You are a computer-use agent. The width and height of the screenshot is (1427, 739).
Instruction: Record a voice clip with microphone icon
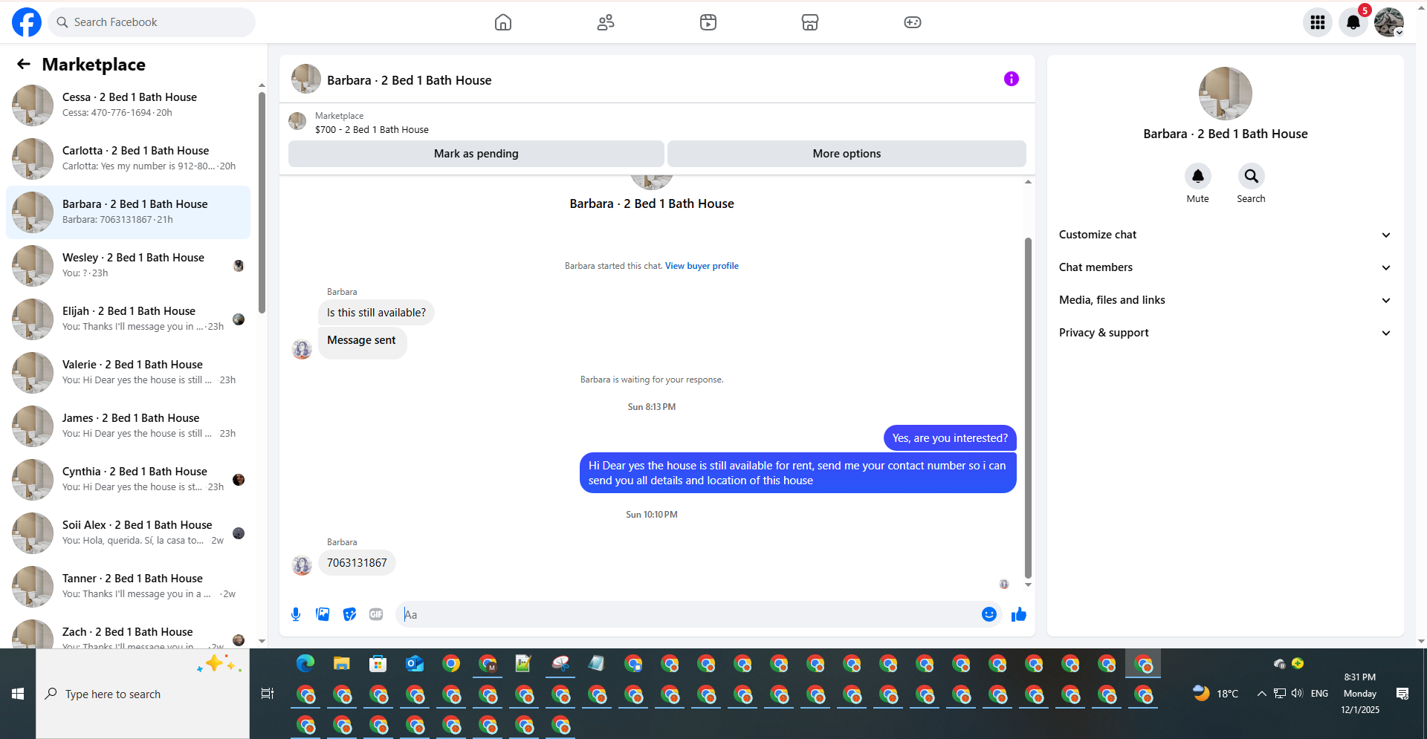[x=296, y=614]
